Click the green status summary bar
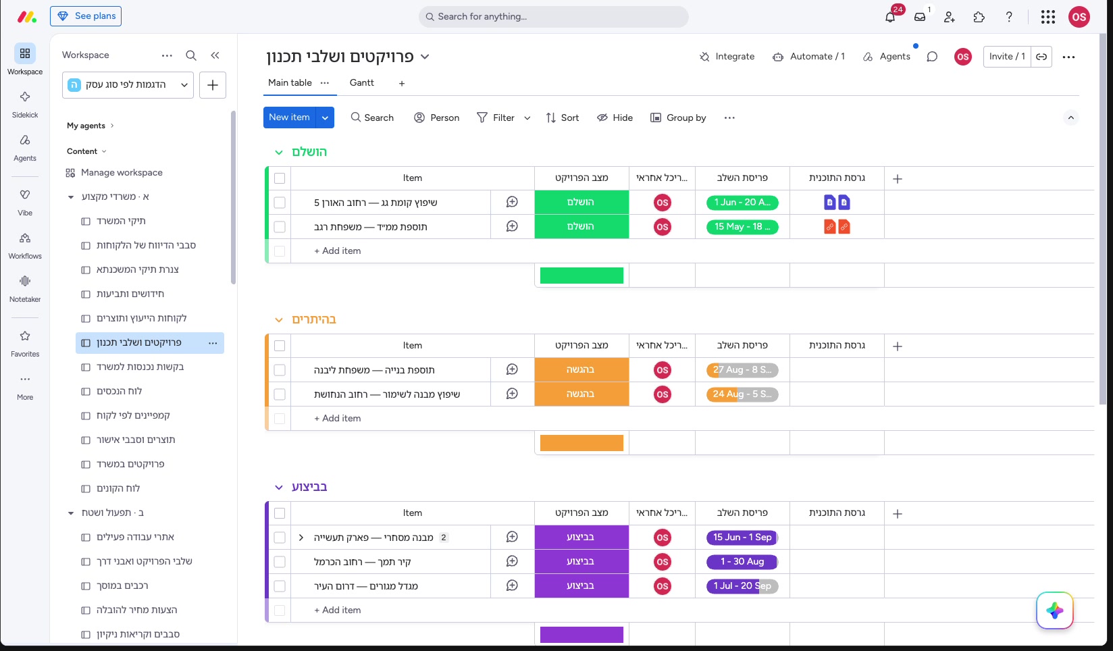The height and width of the screenshot is (651, 1113). (581, 276)
